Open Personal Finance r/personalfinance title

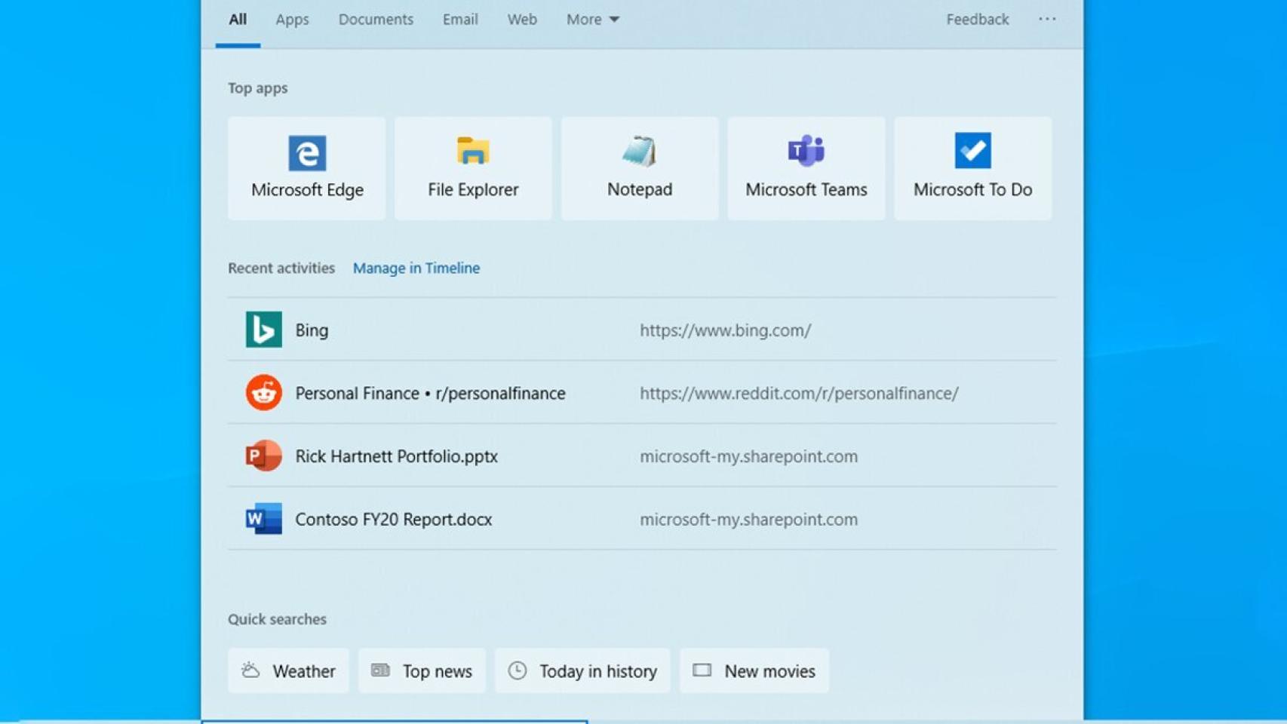pyautogui.click(x=430, y=393)
